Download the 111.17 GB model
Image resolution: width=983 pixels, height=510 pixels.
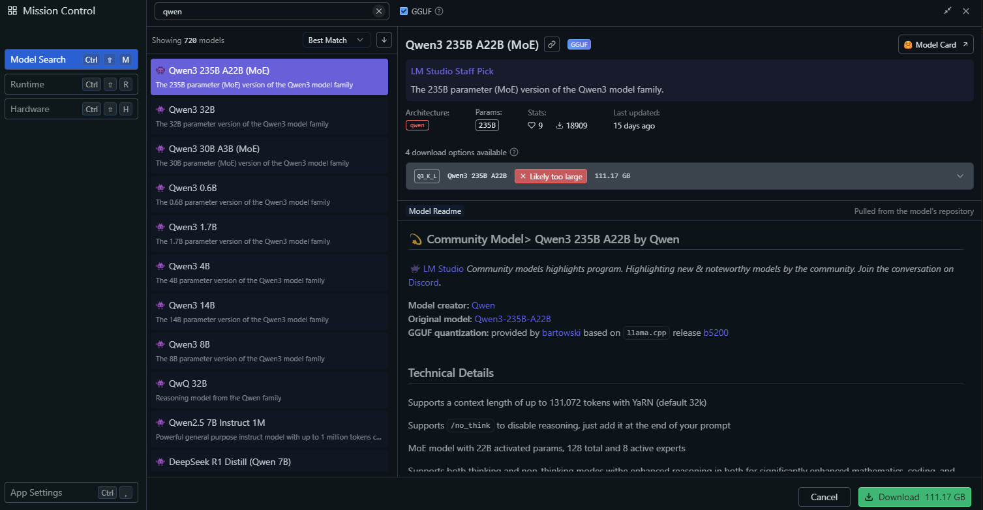pos(915,497)
